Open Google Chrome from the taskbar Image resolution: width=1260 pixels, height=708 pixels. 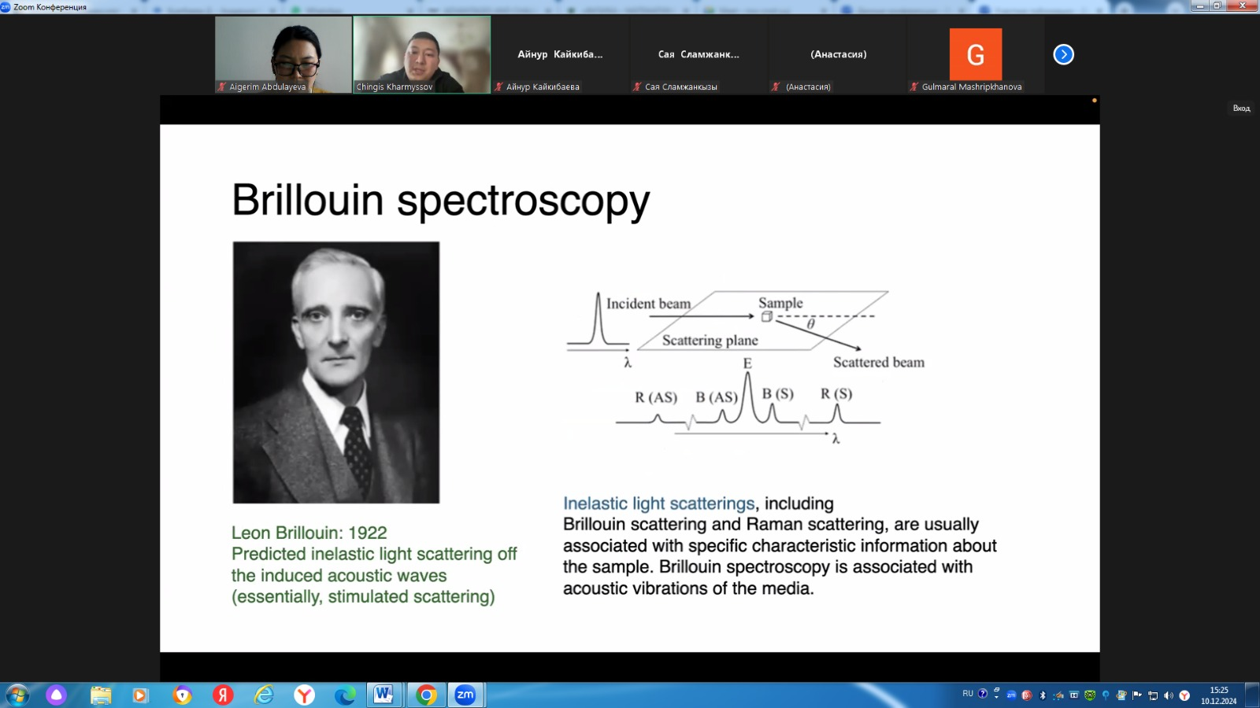point(426,695)
